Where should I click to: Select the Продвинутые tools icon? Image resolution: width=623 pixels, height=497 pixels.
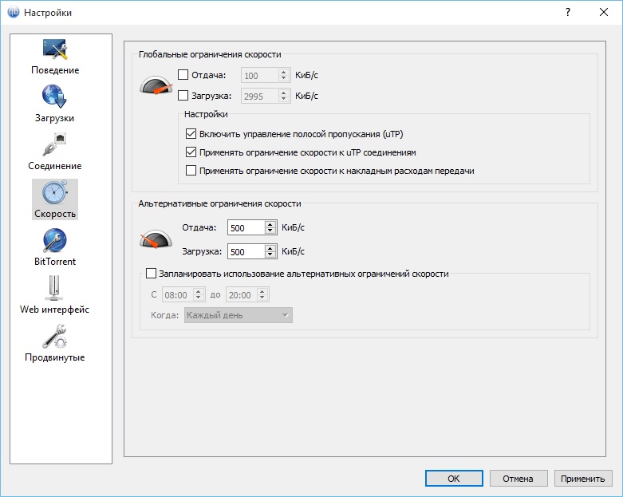55,337
